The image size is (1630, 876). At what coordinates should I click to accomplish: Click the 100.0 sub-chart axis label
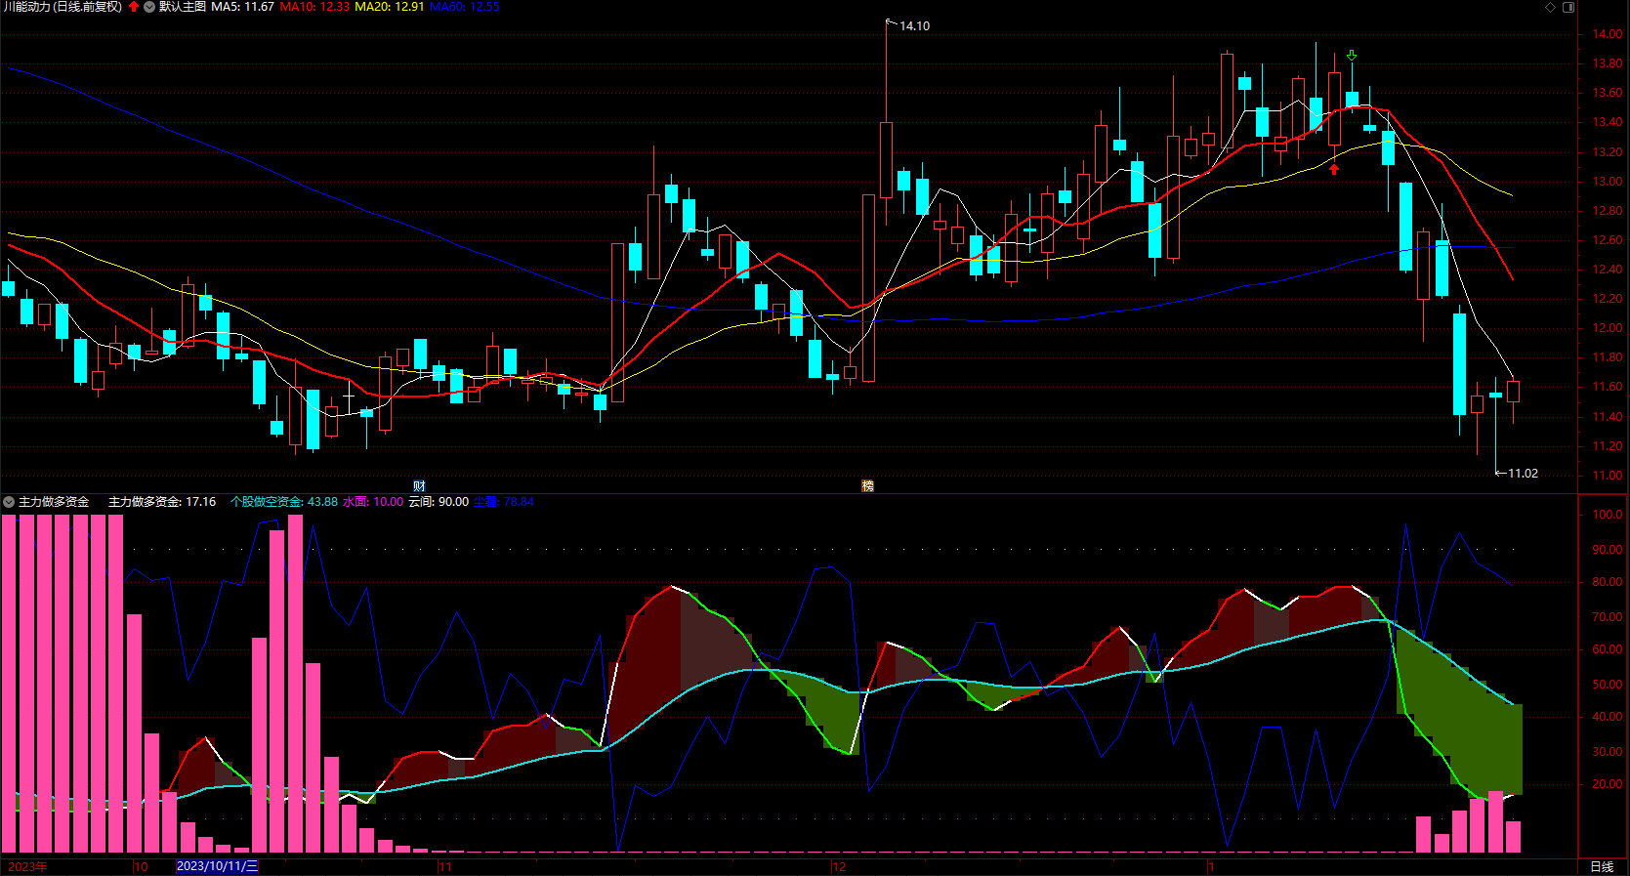tap(1608, 515)
